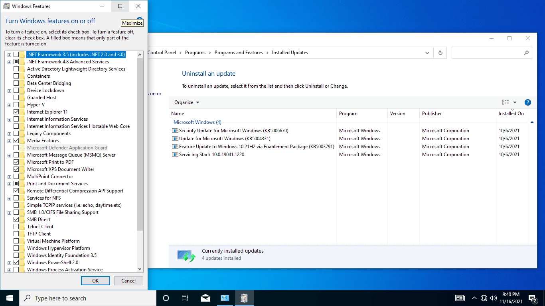This screenshot has height=306, width=545.
Task: Check the TFTP Client feature
Action: (x=16, y=234)
